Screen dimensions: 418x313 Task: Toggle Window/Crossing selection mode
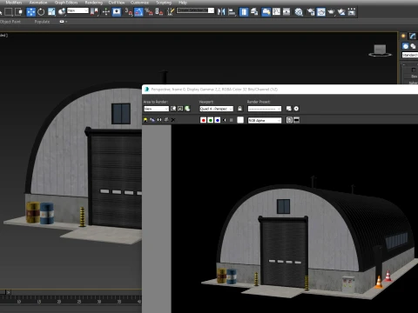tap(18, 12)
